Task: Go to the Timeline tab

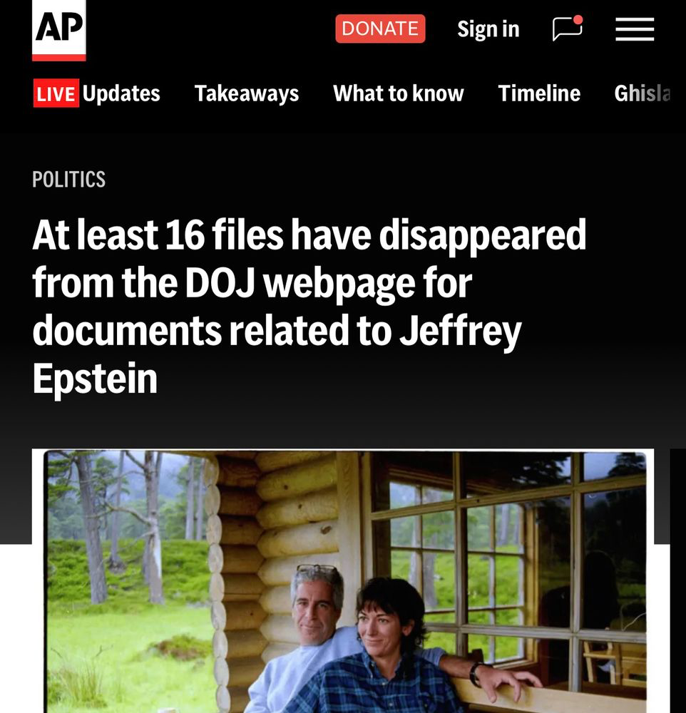Action: tap(539, 93)
